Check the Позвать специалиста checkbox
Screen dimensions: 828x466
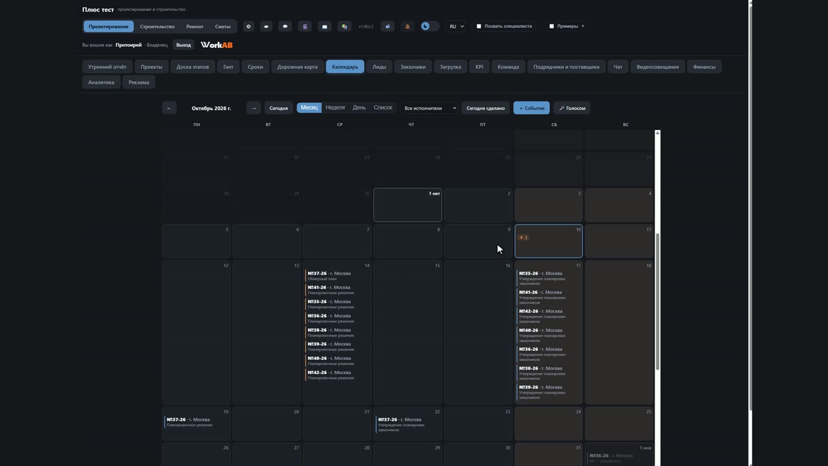[479, 27]
